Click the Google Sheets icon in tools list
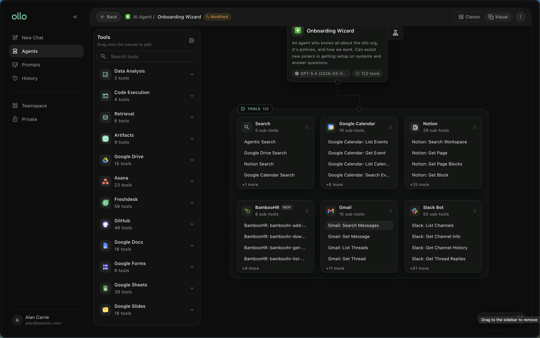Screen dimensions: 540x338 point(105,288)
